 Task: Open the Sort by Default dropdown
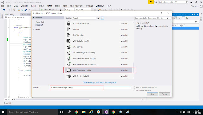coord(84,18)
